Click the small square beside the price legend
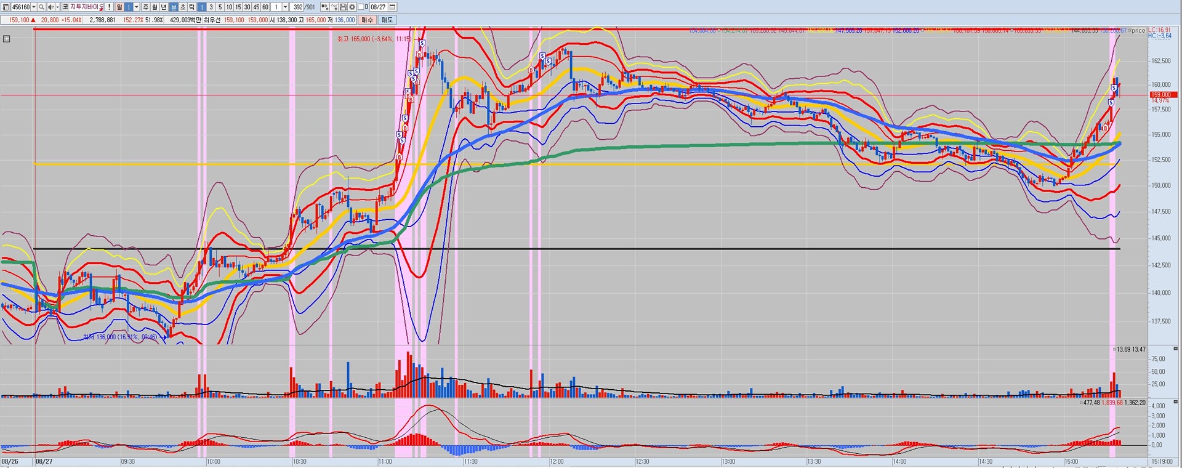Image resolution: width=1182 pixels, height=468 pixels. coord(1129,30)
